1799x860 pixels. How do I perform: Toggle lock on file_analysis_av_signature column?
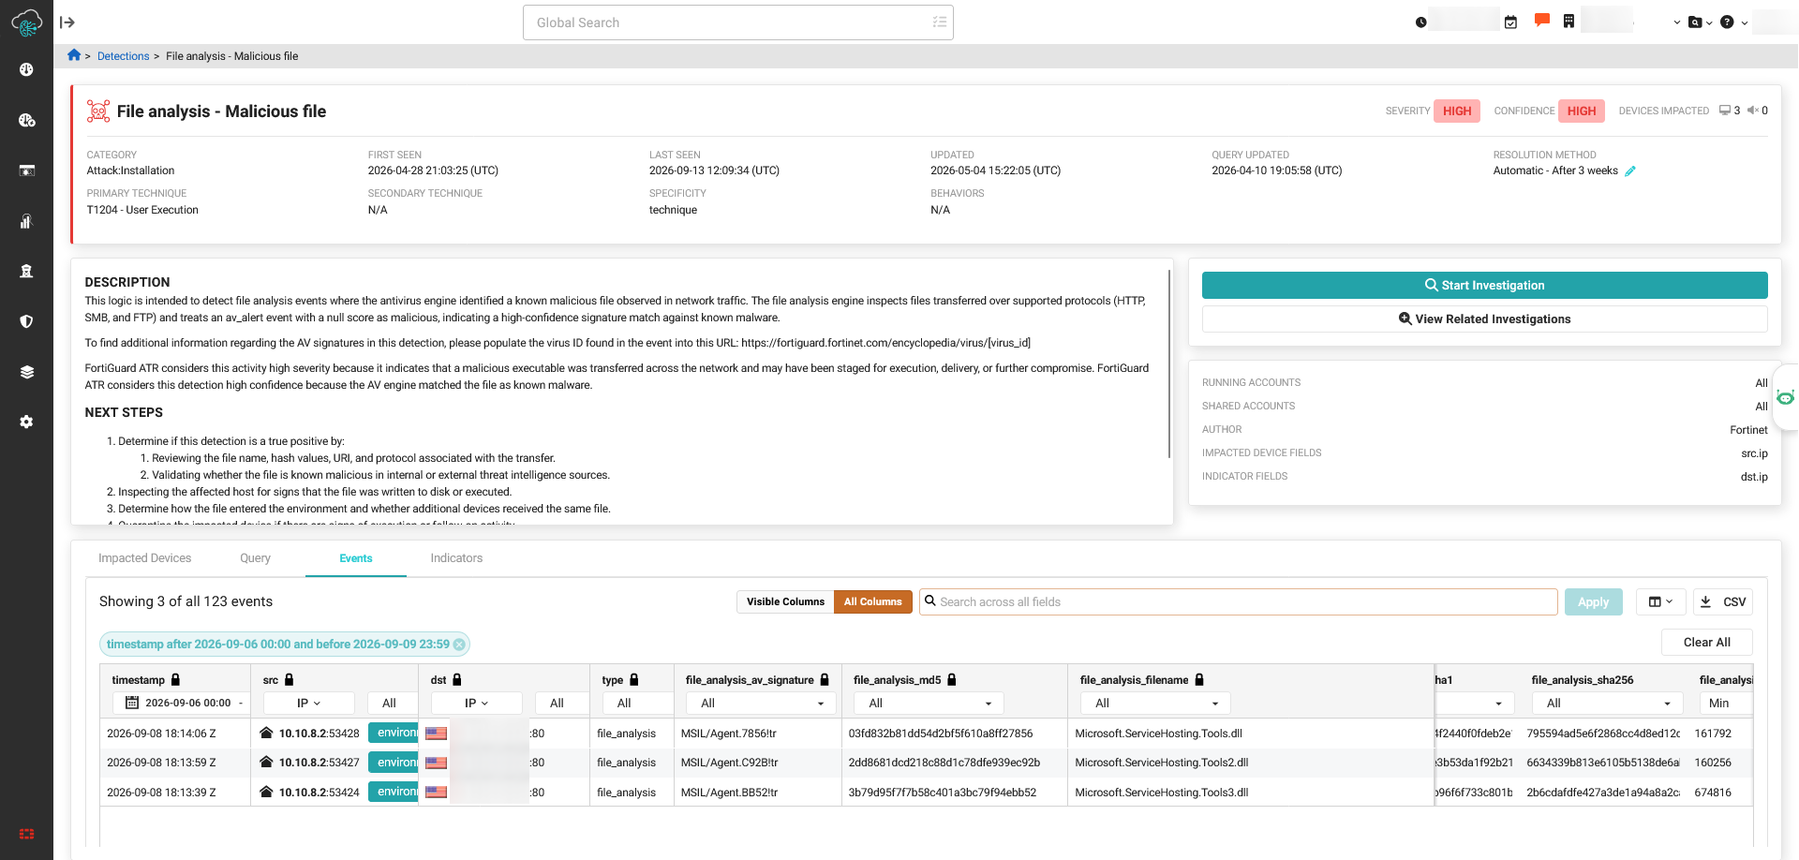point(825,680)
